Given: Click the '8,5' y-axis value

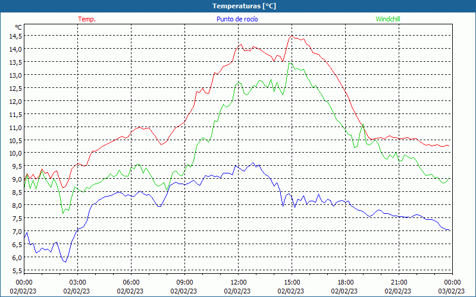Looking at the screenshot, I should [x=17, y=192].
